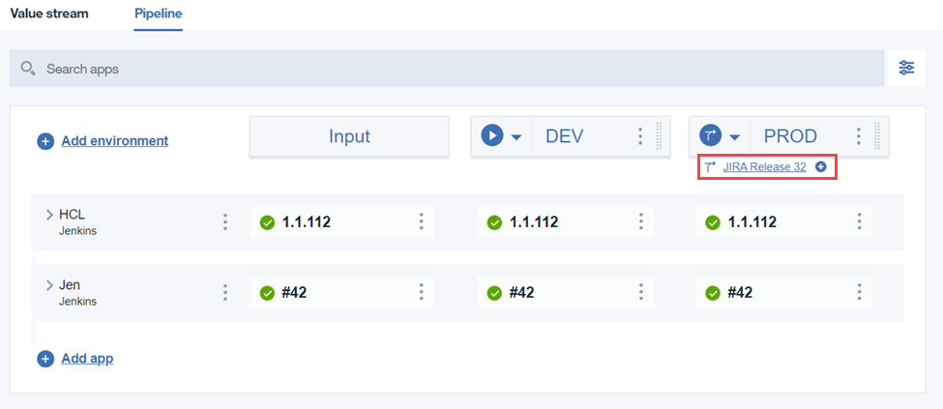
Task: Open the filter settings sliders icon
Action: [906, 68]
